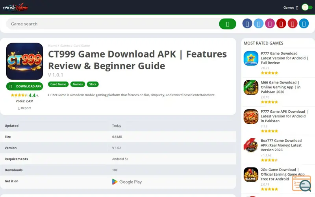Open the floating search page widget icon
This screenshot has width=315, height=197.
302,184
